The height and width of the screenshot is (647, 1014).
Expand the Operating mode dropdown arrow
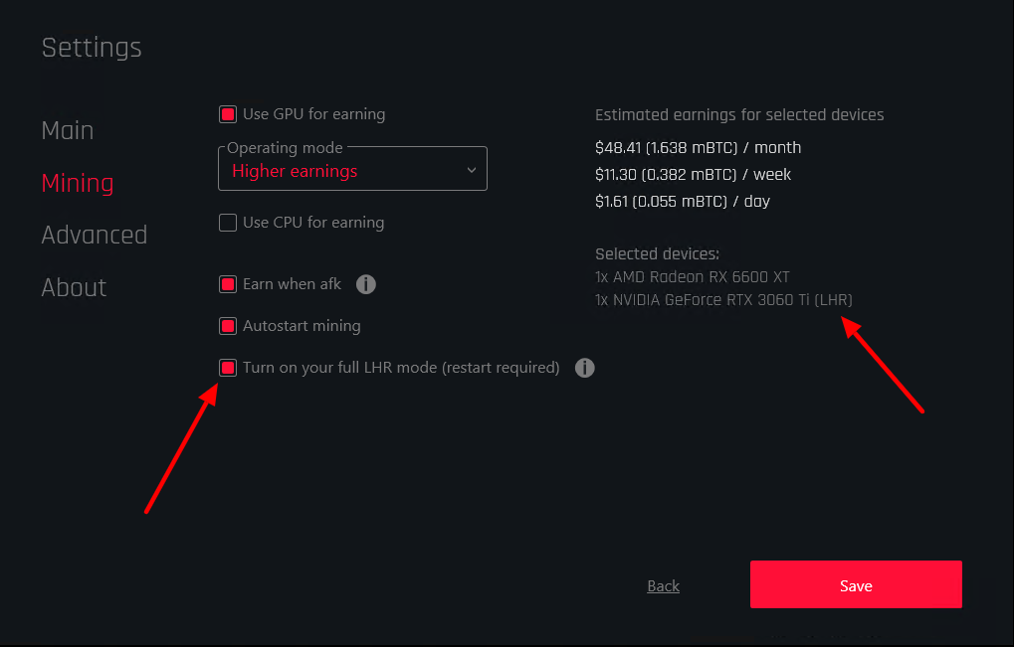[x=472, y=171]
